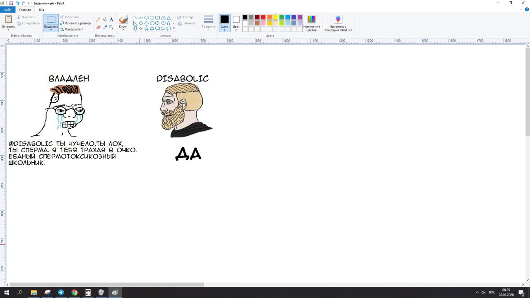Choose the Pentagon shape
Image resolution: width=530 pixels, height=298 pixels.
click(x=147, y=23)
